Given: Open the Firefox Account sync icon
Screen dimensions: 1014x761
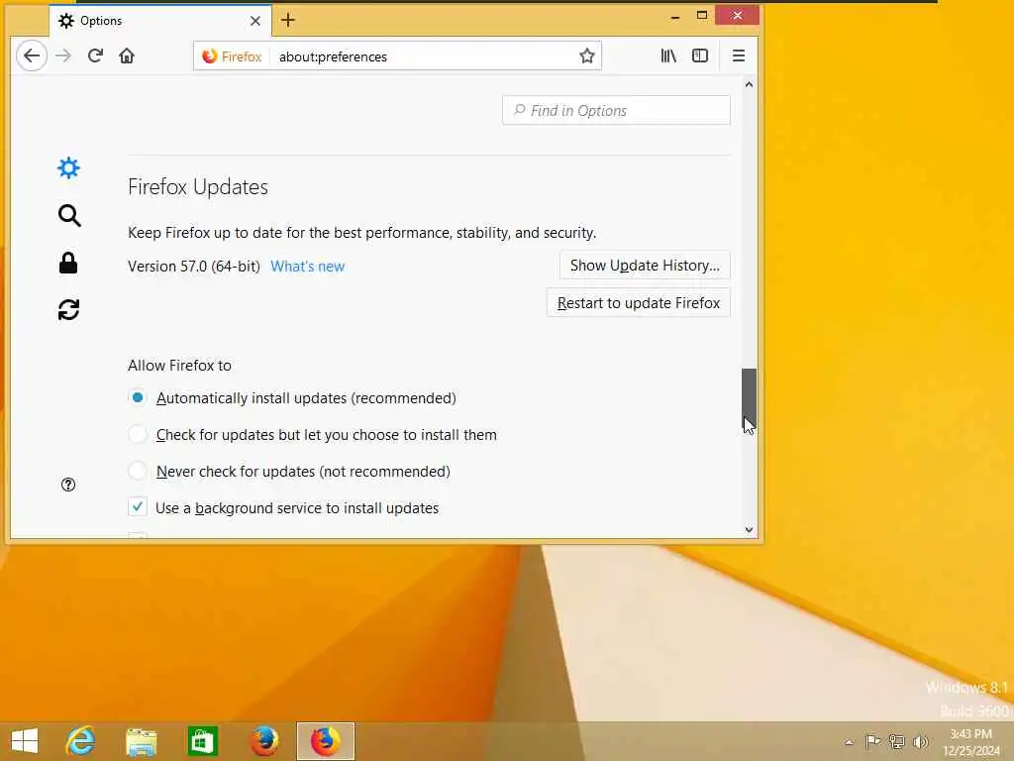Looking at the screenshot, I should [x=68, y=310].
